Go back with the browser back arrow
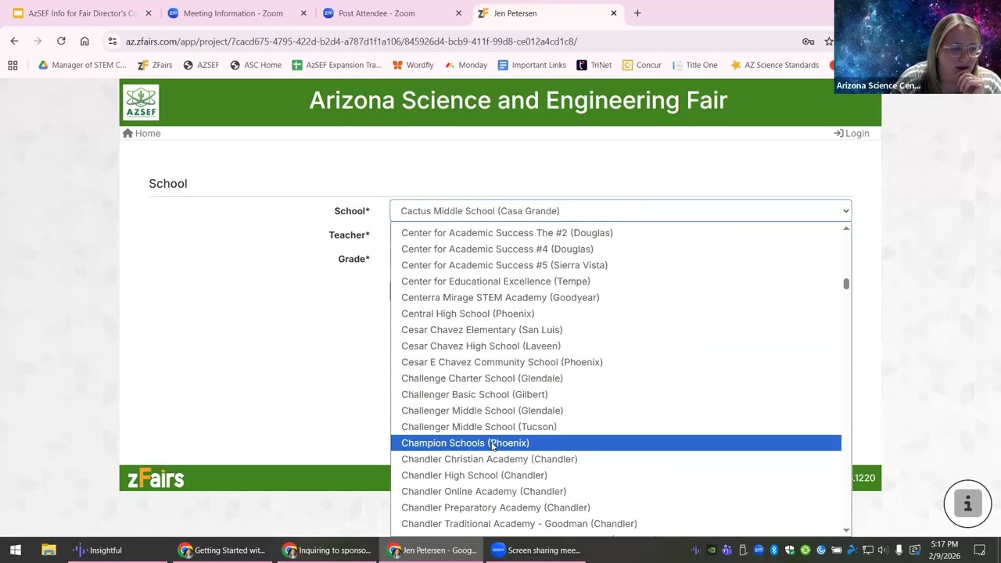This screenshot has height=563, width=1001. [x=14, y=41]
